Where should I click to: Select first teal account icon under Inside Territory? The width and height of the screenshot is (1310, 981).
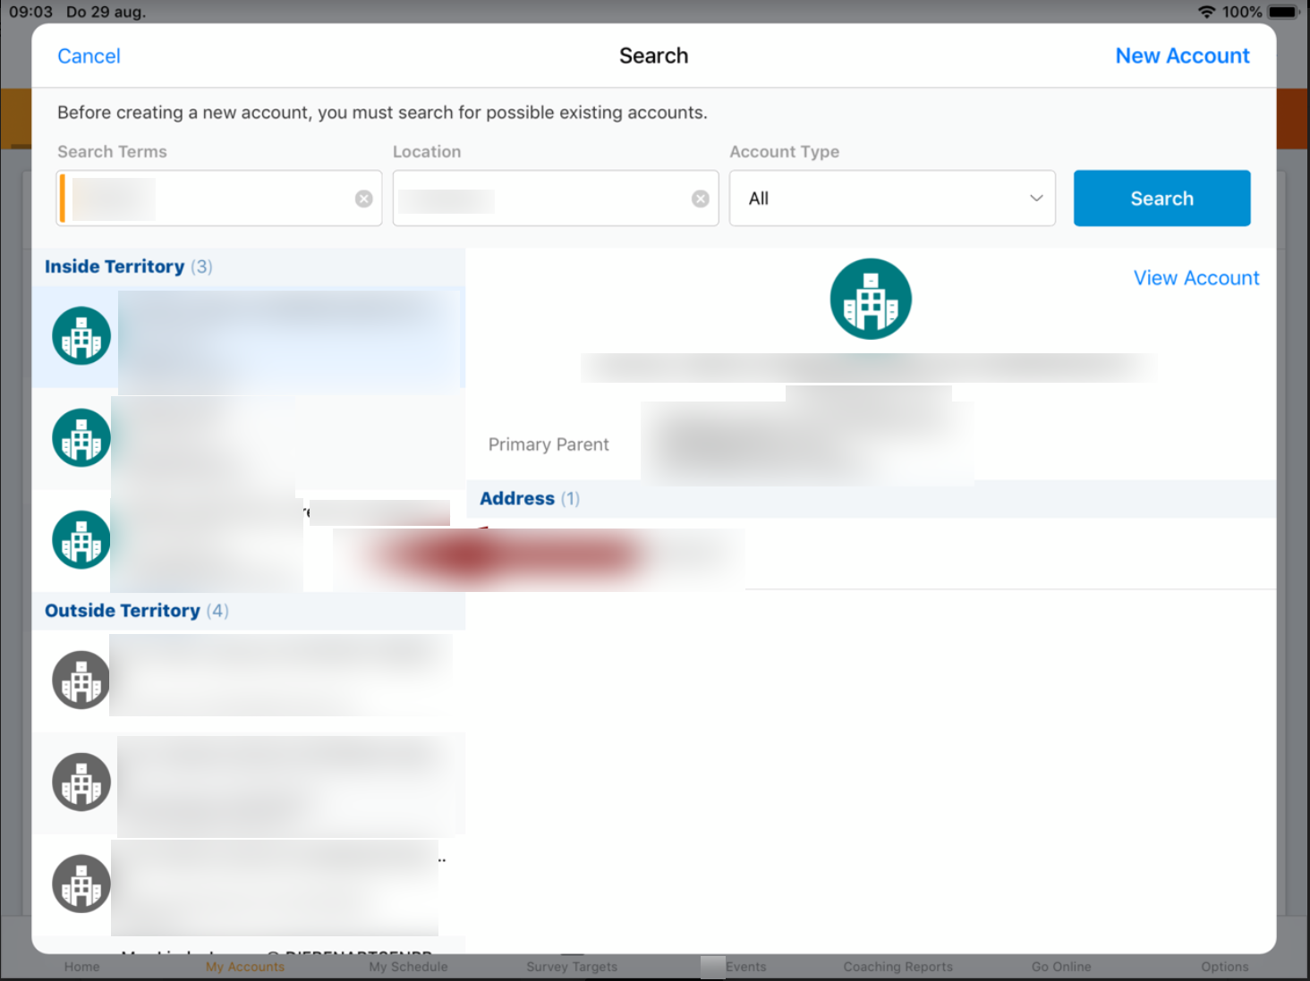point(81,336)
